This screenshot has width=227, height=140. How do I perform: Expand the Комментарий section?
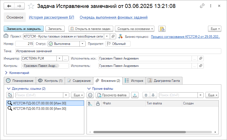6,73
